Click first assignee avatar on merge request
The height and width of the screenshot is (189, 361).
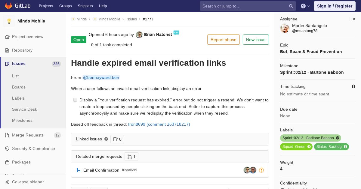(247, 170)
